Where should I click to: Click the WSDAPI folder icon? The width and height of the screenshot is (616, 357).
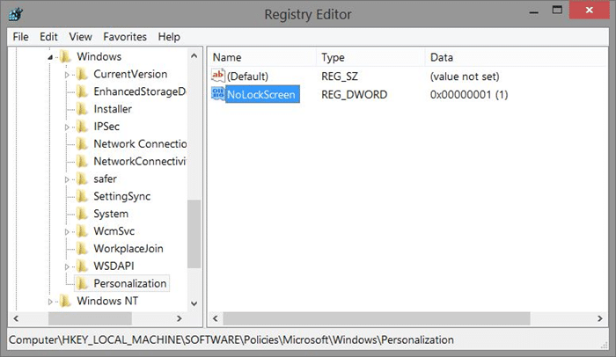[x=82, y=266]
